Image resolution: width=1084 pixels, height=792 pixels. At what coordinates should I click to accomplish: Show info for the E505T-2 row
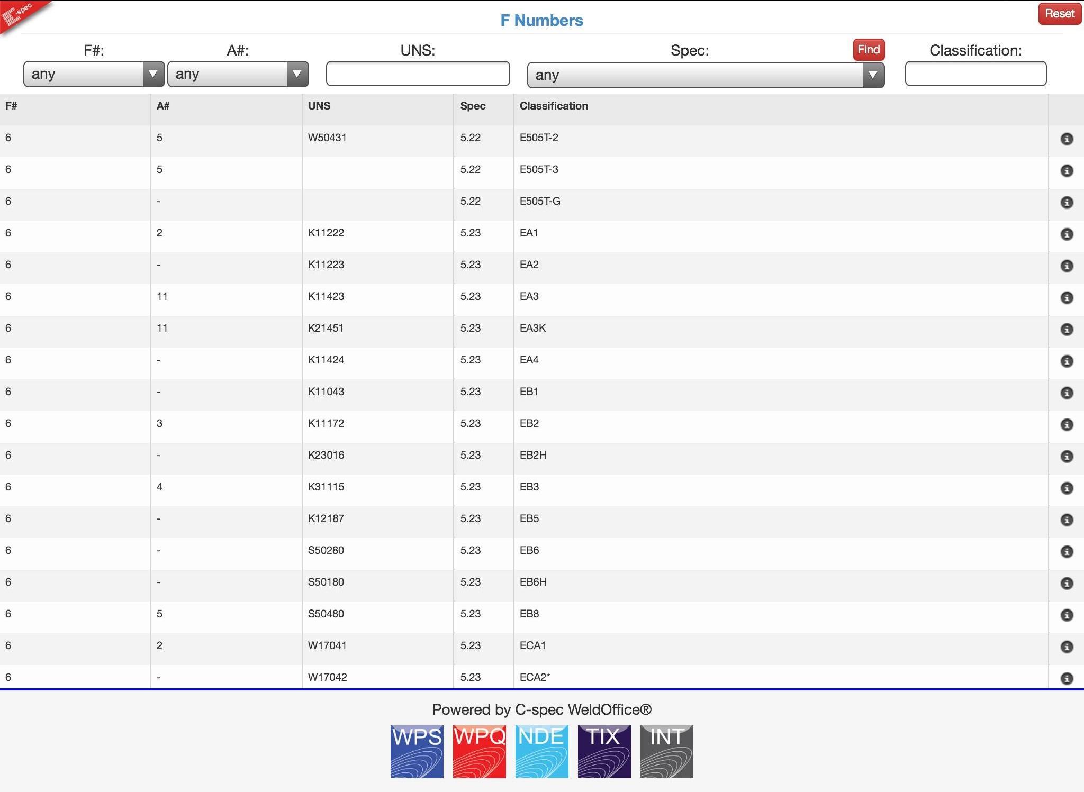tap(1067, 139)
